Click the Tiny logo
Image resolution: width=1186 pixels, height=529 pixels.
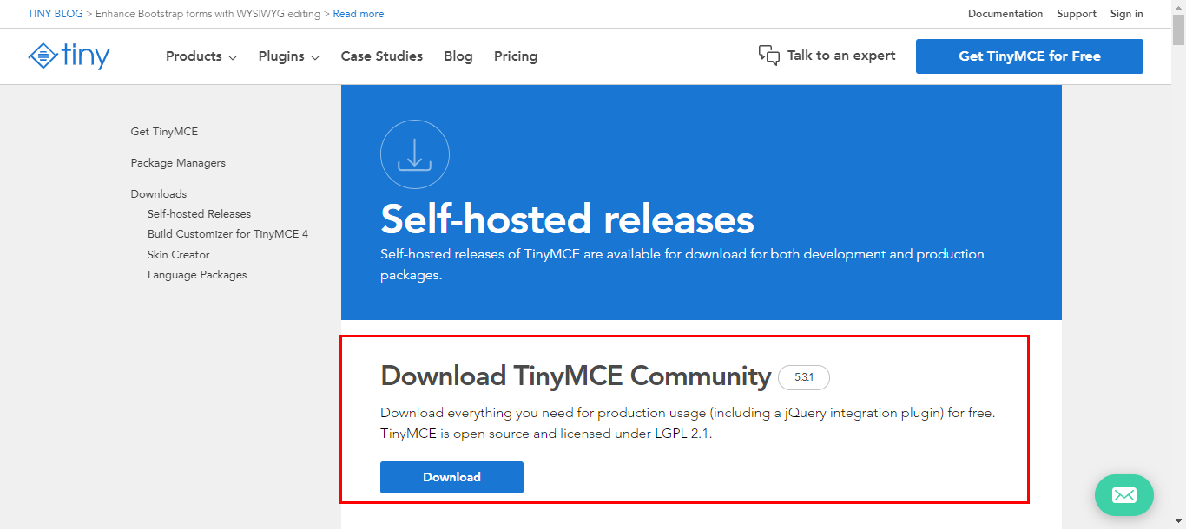[69, 56]
